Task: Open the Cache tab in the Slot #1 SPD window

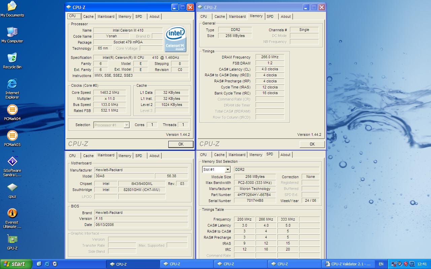Action: click(x=219, y=155)
